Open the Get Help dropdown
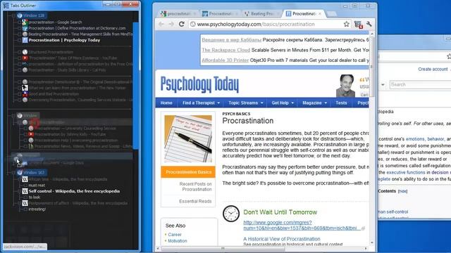The height and width of the screenshot is (253, 451). [x=283, y=103]
